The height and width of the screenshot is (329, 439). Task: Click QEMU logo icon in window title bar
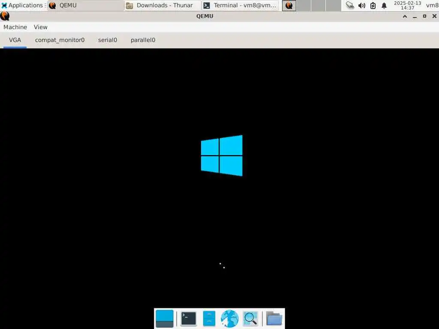tap(5, 16)
